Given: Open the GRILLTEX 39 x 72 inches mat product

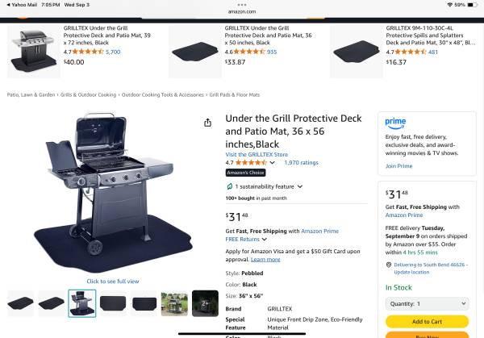Looking at the screenshot, I should (106, 35).
